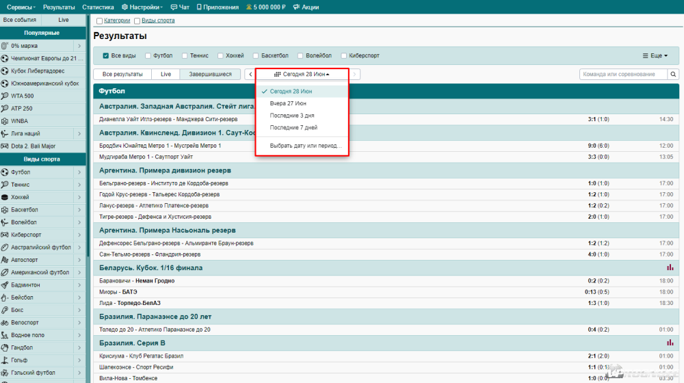Click the Cycling icon in sidebar
This screenshot has height=383, width=684.
click(x=5, y=322)
